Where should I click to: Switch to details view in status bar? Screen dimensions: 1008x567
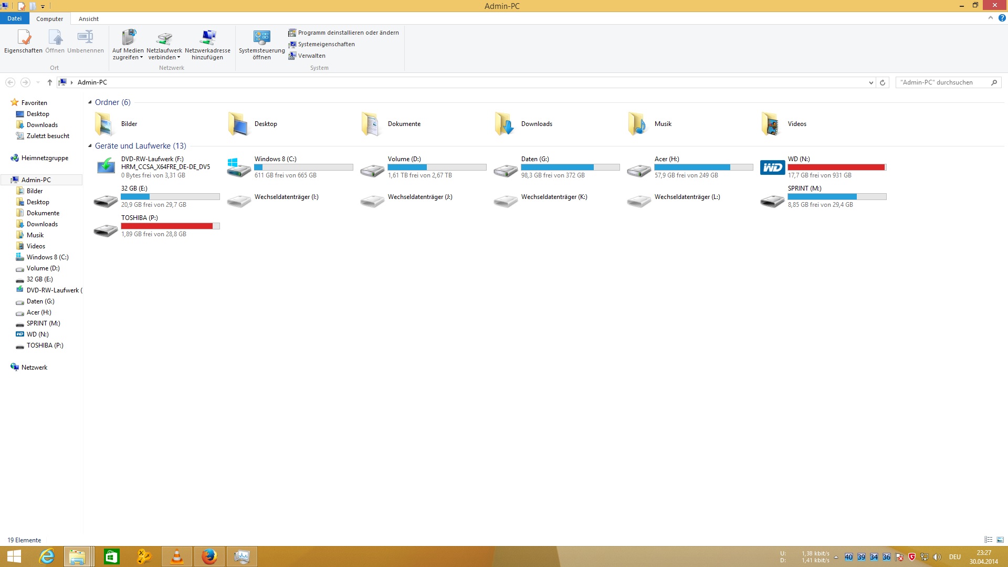[988, 540]
